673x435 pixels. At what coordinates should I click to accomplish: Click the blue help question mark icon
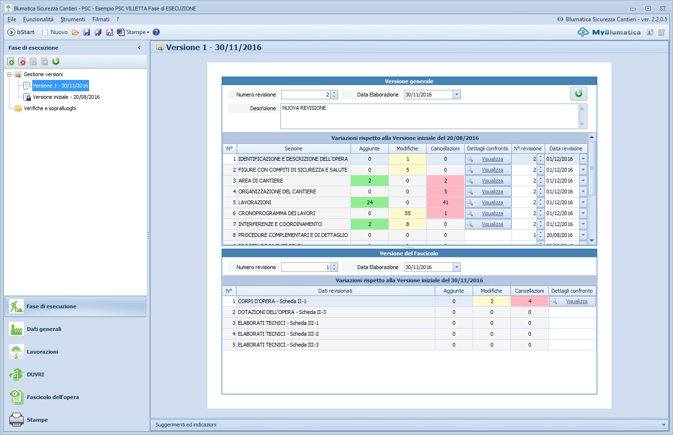tap(156, 32)
